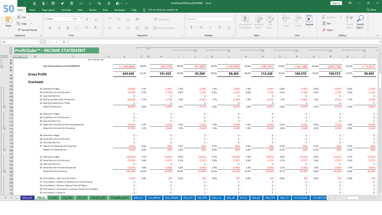382x215 pixels.
Task: Click Increase Font Size icon
Action: coord(87,19)
